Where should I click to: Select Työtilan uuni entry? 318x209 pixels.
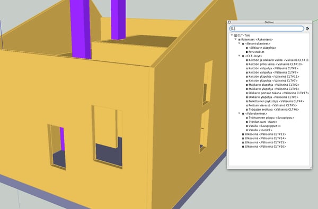(263, 122)
